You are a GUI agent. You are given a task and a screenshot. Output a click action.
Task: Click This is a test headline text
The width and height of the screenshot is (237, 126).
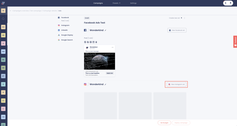pos(92,73)
